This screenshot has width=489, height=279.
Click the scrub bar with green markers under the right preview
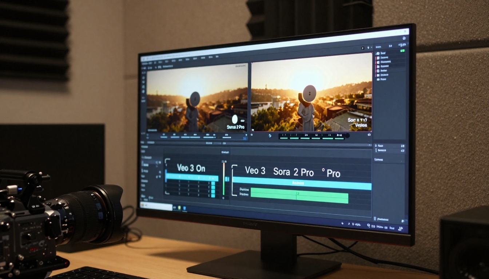tap(311, 137)
